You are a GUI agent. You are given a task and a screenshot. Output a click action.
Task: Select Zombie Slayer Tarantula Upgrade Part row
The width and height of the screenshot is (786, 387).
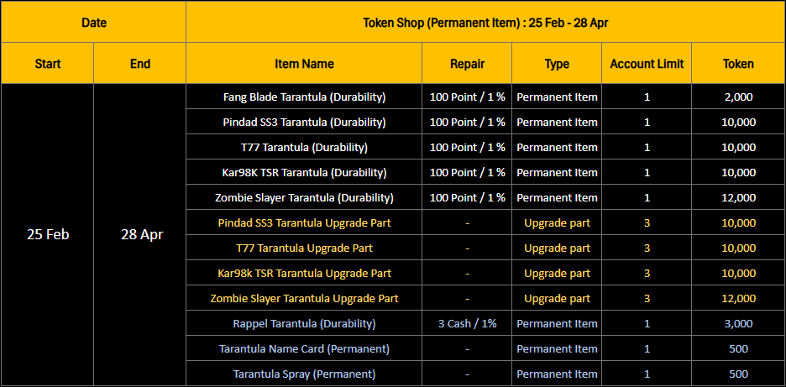click(304, 298)
